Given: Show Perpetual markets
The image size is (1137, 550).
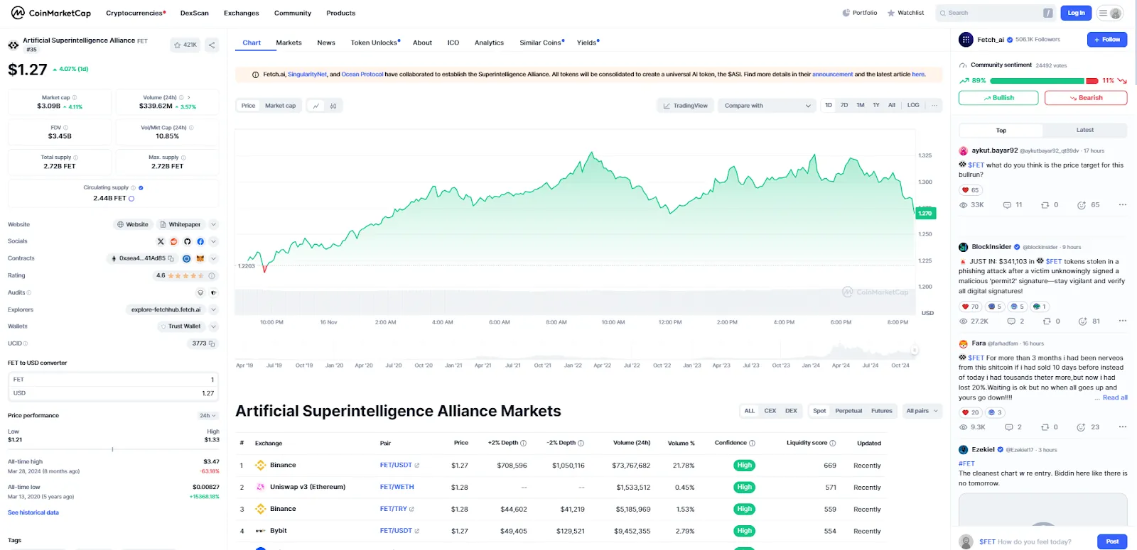Looking at the screenshot, I should pyautogui.click(x=848, y=411).
